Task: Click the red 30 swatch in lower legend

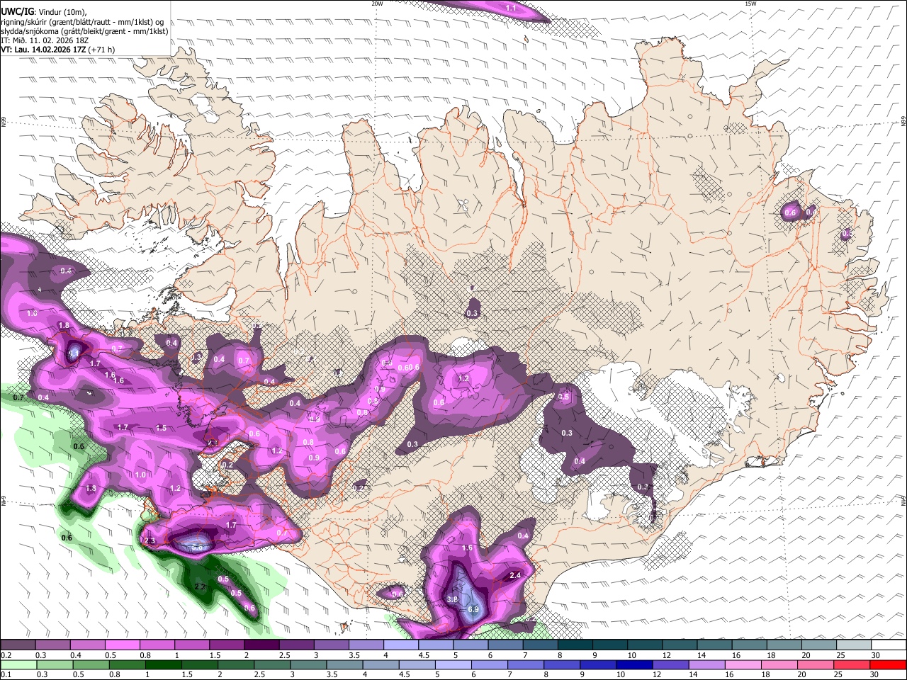Action: (x=889, y=664)
